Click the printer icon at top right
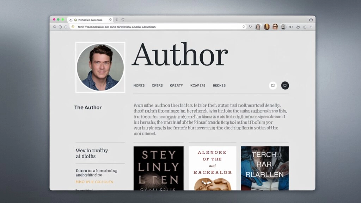Image resolution: width=361 pixels, height=203 pixels. 311,20
